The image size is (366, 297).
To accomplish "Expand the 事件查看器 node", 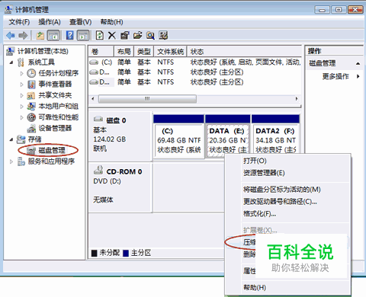I will click(21, 85).
